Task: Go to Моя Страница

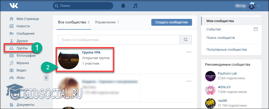Action: [28, 19]
